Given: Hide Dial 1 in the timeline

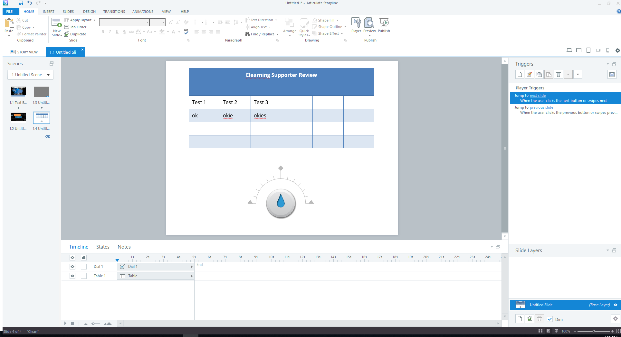Looking at the screenshot, I should pyautogui.click(x=72, y=267).
